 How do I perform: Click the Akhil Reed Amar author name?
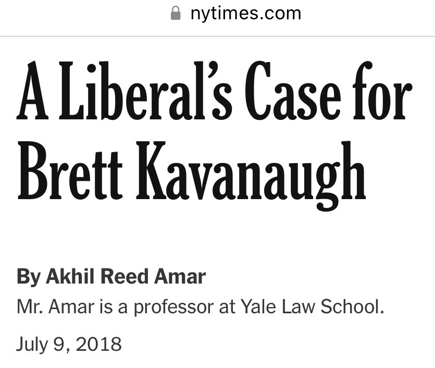(126, 277)
